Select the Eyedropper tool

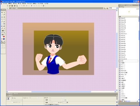[x=2, y=28]
